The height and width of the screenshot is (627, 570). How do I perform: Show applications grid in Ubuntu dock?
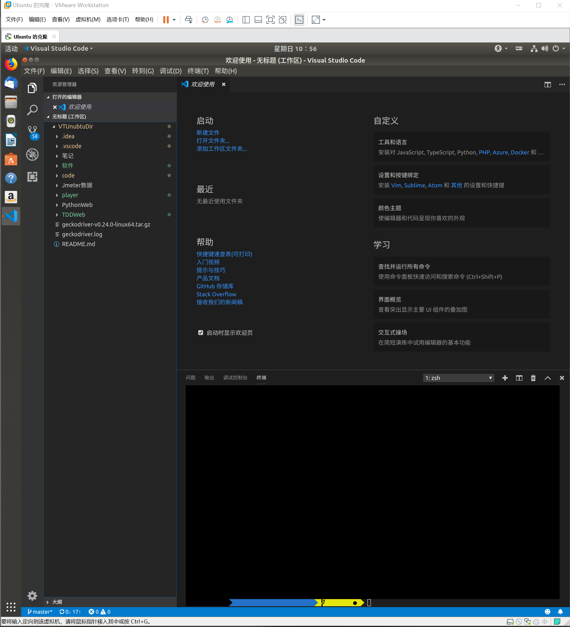coord(11,607)
